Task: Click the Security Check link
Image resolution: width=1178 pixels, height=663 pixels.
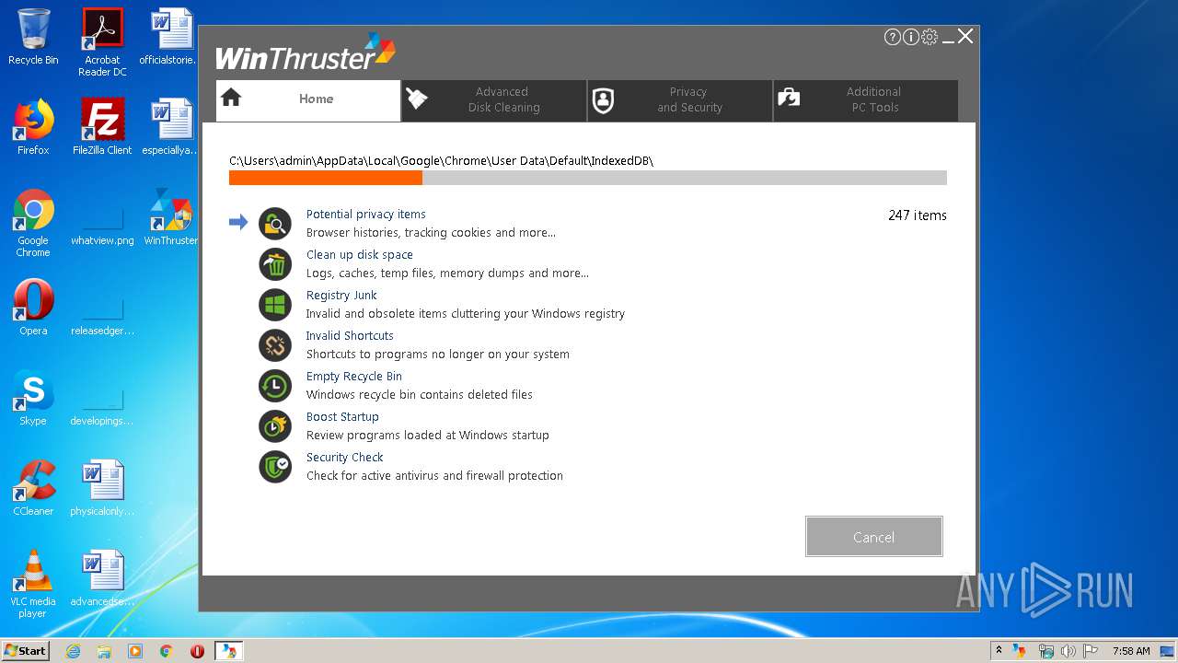Action: [345, 458]
